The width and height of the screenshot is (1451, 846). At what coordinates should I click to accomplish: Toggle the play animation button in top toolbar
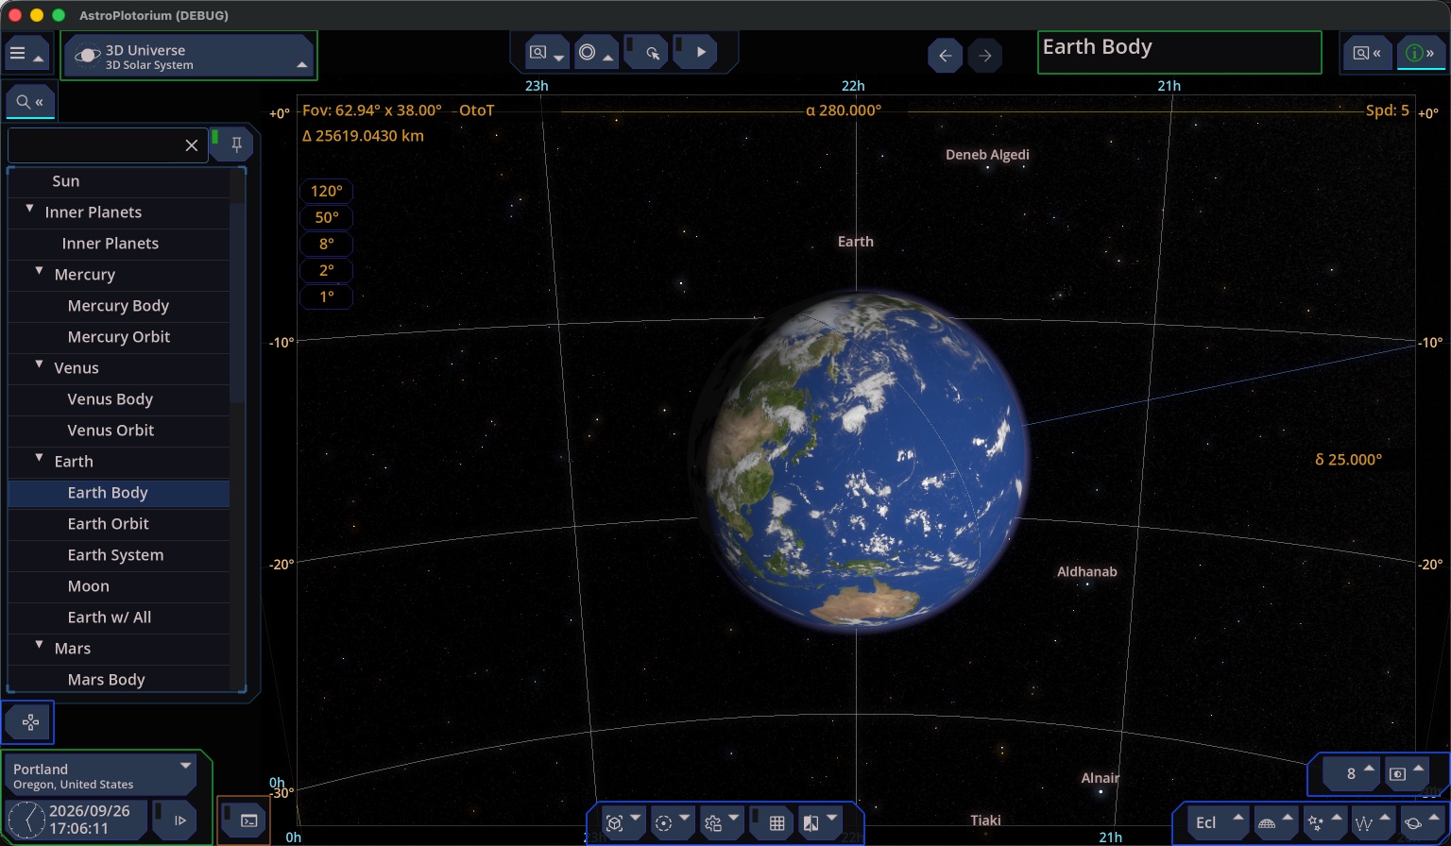pos(696,53)
